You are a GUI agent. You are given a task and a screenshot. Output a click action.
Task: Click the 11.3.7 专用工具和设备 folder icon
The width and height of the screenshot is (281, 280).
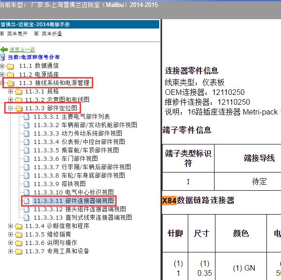pos(19,251)
